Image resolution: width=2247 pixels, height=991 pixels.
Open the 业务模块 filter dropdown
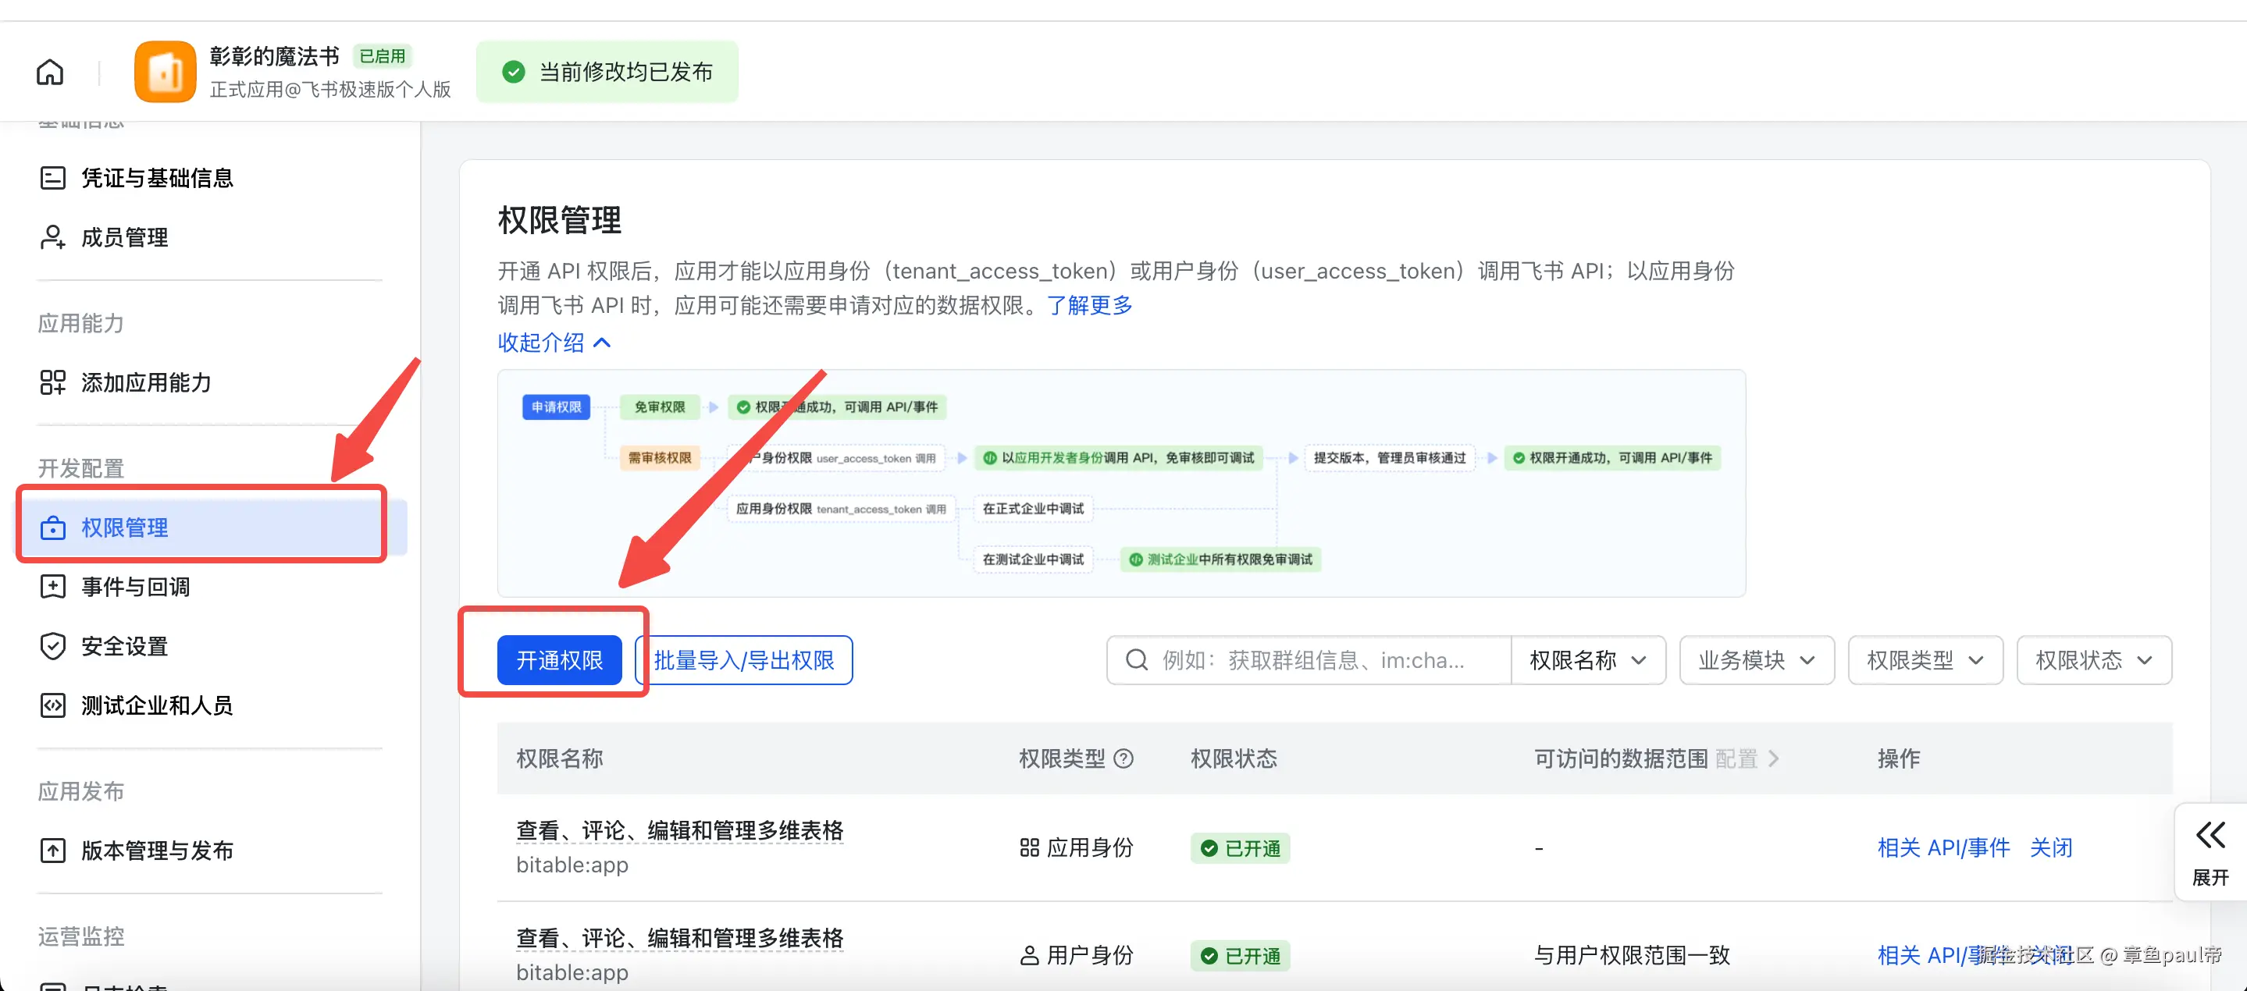coord(1755,660)
